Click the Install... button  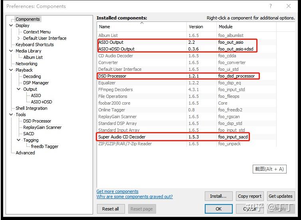[218, 196]
